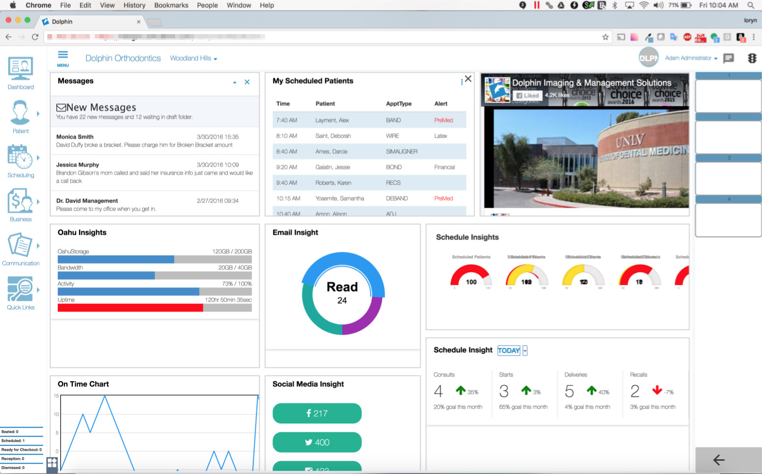Click the Ready for Checkout: 0 entry

tap(21, 450)
